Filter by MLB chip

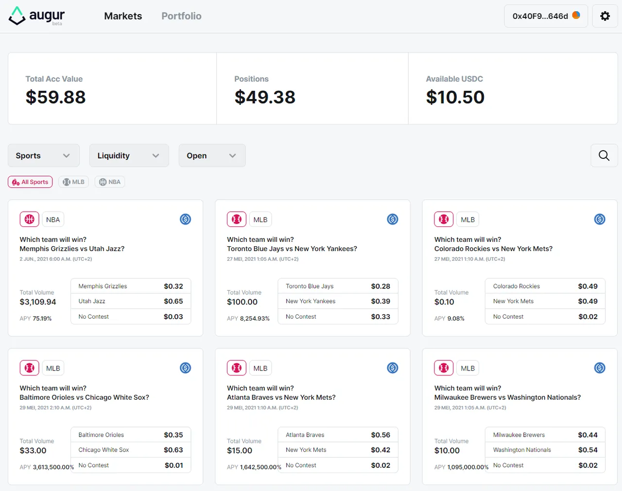[x=74, y=182]
